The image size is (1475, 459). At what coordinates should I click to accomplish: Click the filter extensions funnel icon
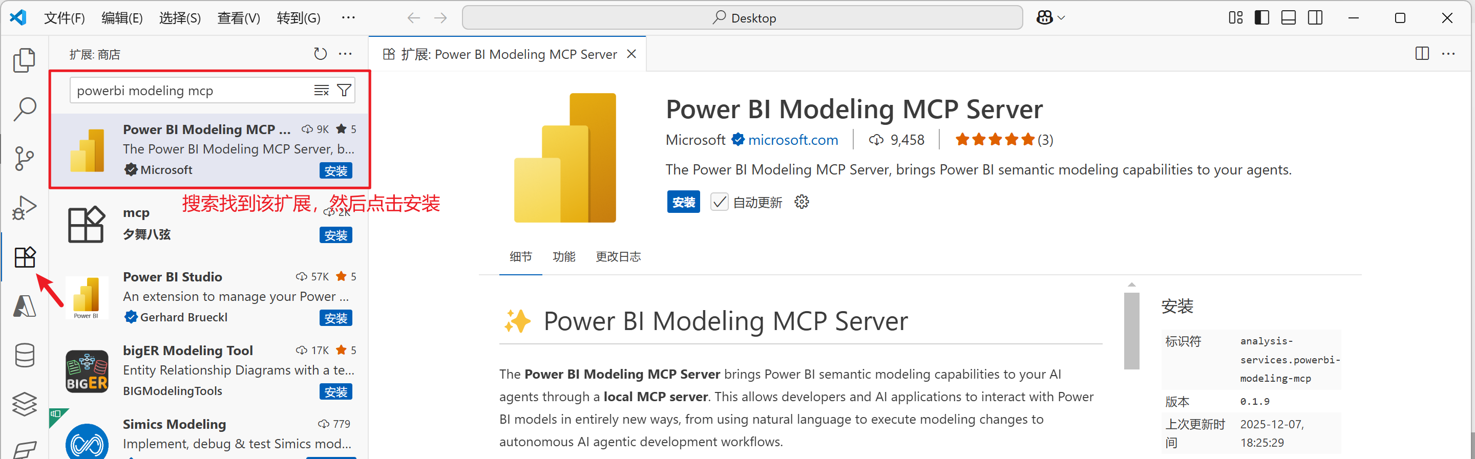pos(344,91)
